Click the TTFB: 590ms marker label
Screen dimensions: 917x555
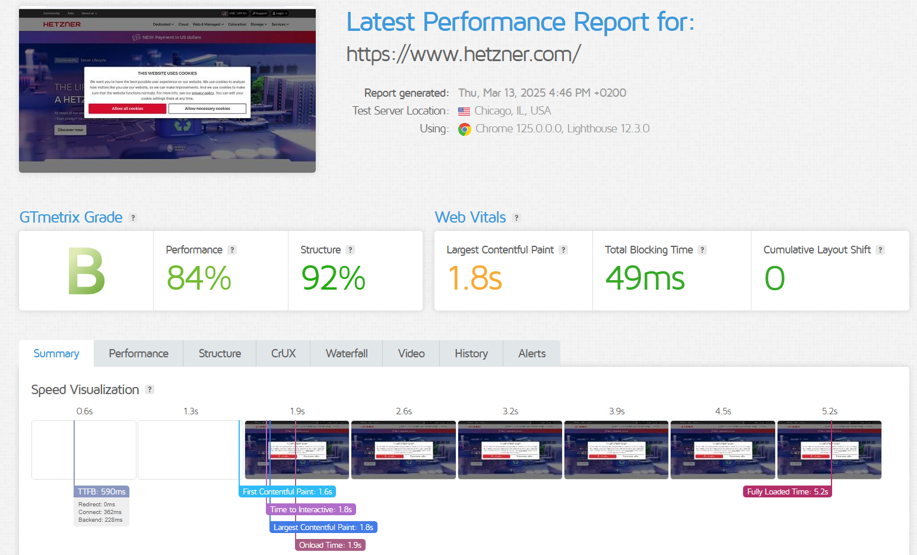coord(102,491)
